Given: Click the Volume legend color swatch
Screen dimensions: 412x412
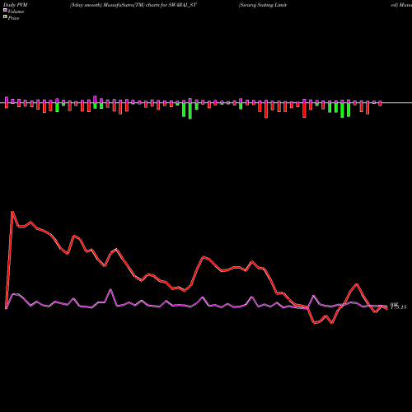Looking at the screenshot, I should (x=5, y=11).
